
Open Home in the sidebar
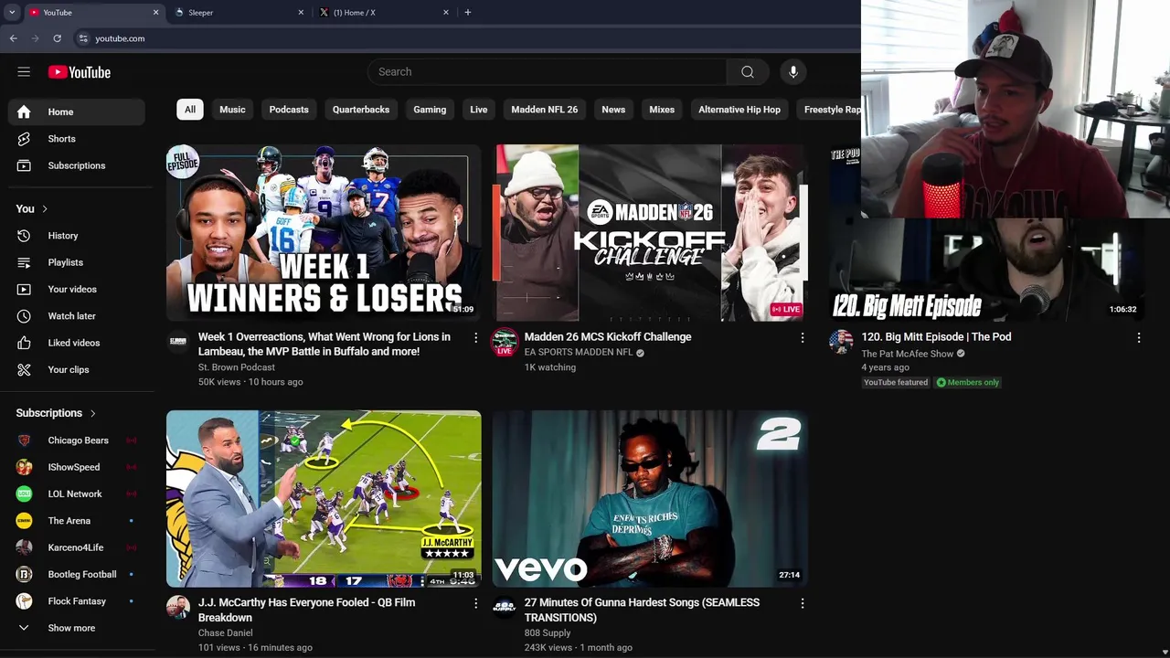[x=77, y=111]
